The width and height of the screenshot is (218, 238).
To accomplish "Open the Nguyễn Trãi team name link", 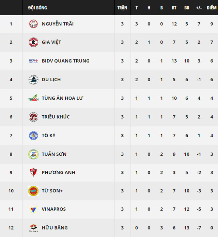I will click(x=58, y=24).
